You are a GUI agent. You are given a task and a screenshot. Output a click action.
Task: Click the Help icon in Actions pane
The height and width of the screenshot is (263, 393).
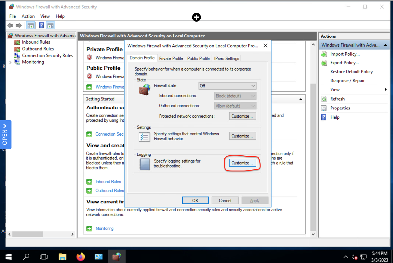(324, 117)
